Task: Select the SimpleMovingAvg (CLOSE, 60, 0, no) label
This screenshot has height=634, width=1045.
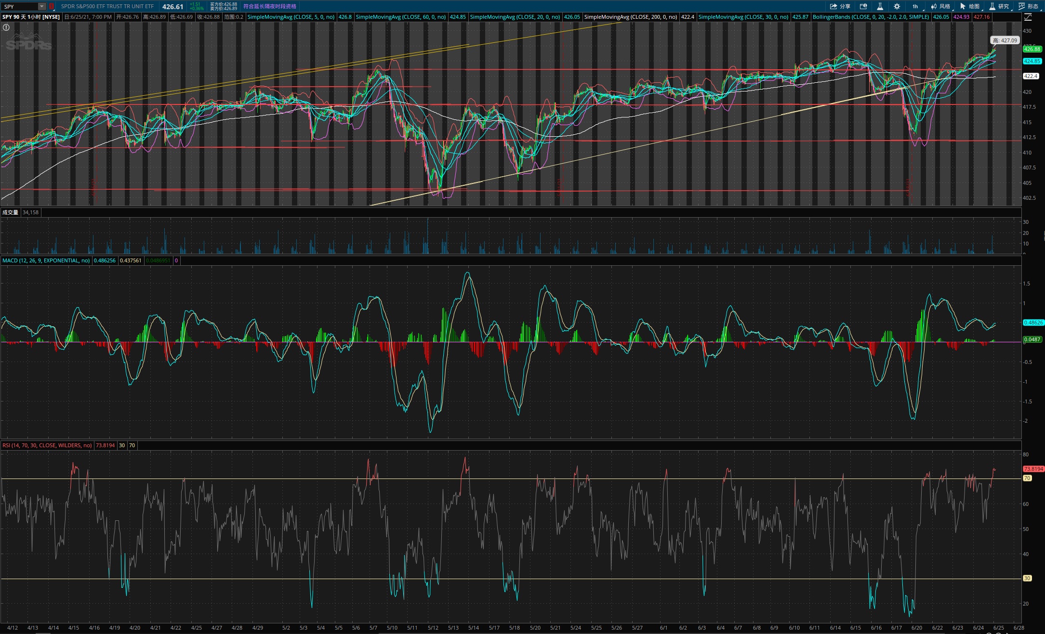Action: (x=400, y=17)
